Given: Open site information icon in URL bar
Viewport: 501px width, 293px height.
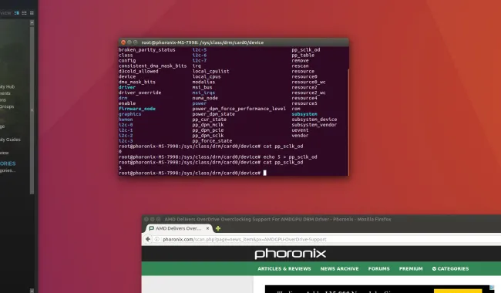Looking at the screenshot, I should pos(157,239).
